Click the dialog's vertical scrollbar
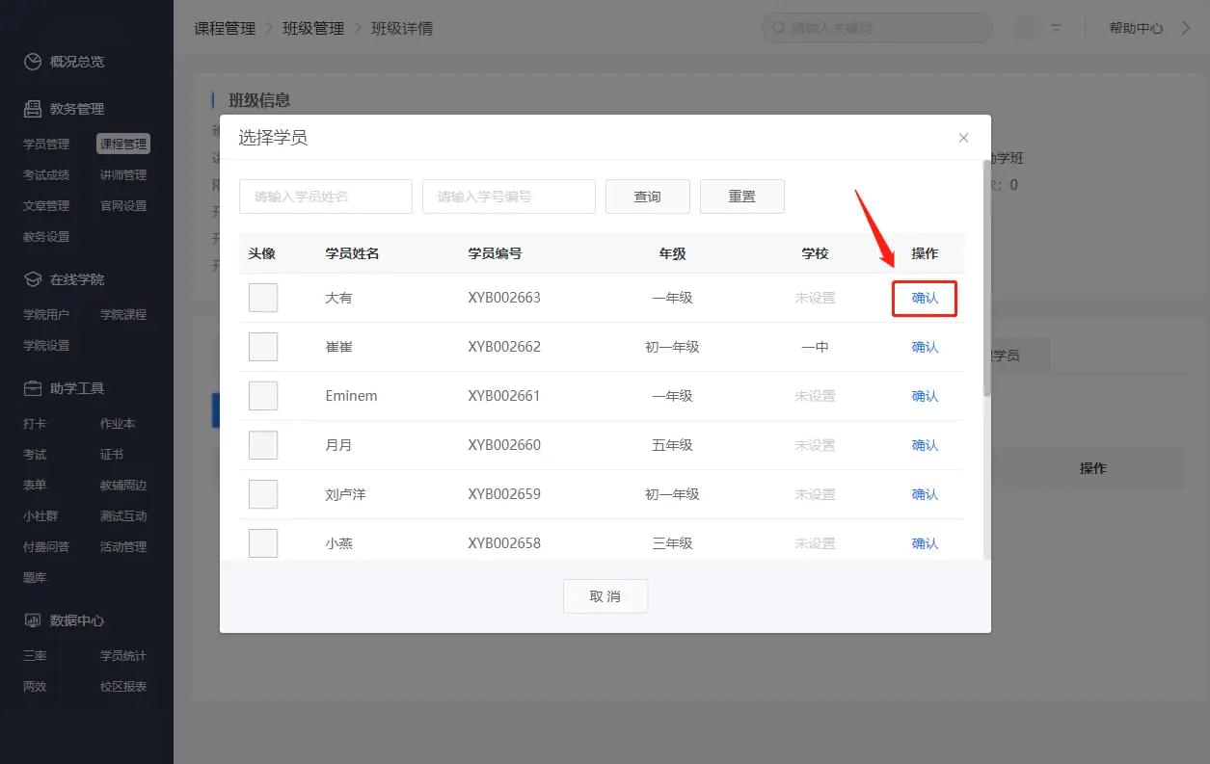Viewport: 1210px width, 764px height. click(986, 289)
